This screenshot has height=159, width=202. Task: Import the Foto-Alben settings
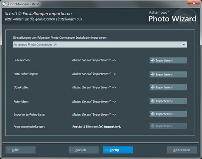(x=168, y=101)
